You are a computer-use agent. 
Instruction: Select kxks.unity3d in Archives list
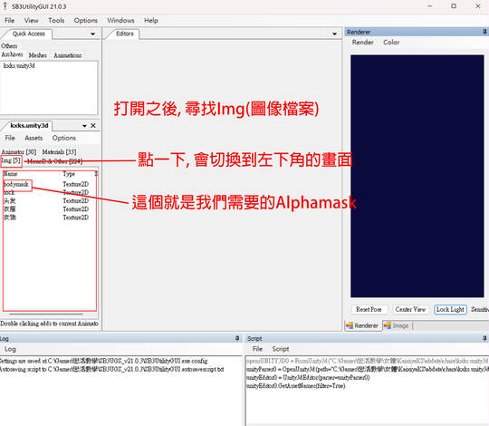click(x=19, y=65)
